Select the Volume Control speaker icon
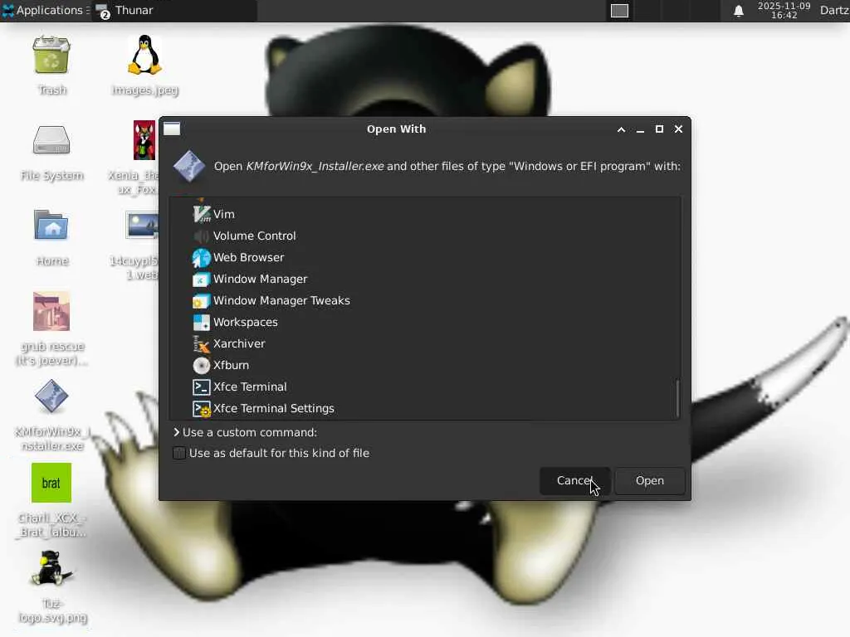Screen dimensions: 850x637 pos(201,236)
